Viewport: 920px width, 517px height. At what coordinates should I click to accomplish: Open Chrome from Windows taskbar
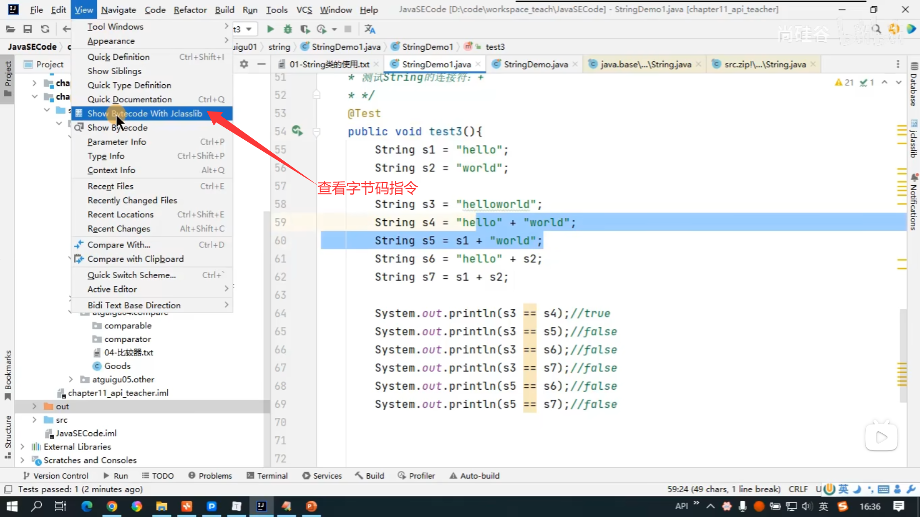(112, 506)
